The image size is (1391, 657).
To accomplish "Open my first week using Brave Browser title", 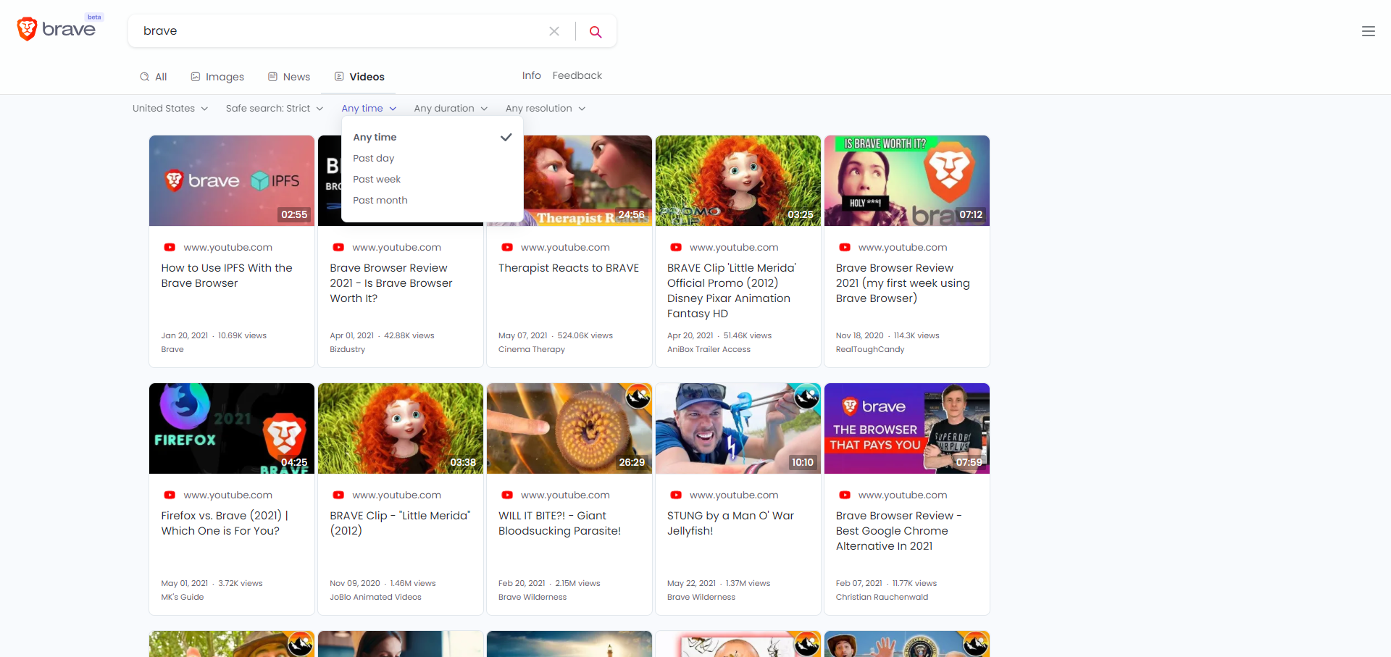I will (903, 283).
